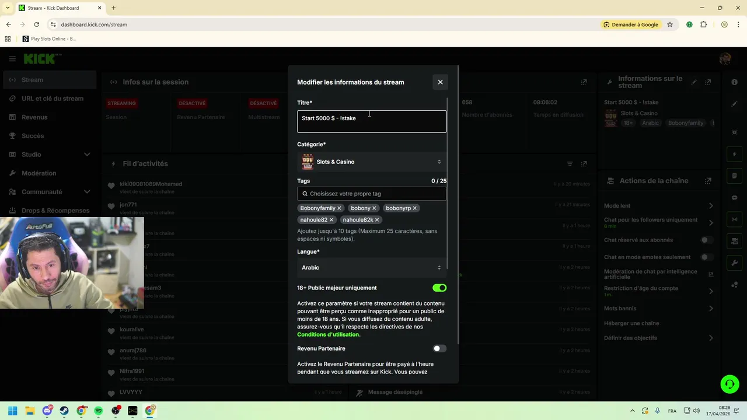Pop out the Infos sur la session panel
The width and height of the screenshot is (747, 420).
click(x=584, y=82)
